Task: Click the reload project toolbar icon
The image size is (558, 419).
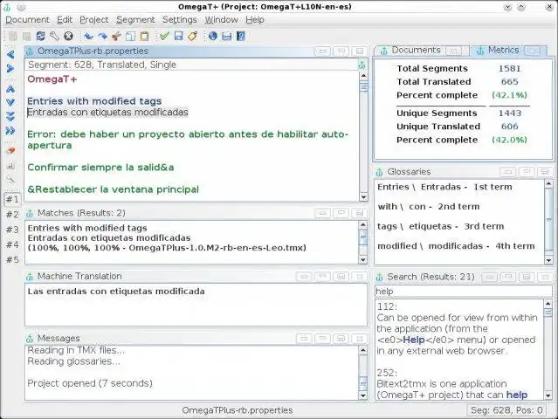Action: click(40, 36)
